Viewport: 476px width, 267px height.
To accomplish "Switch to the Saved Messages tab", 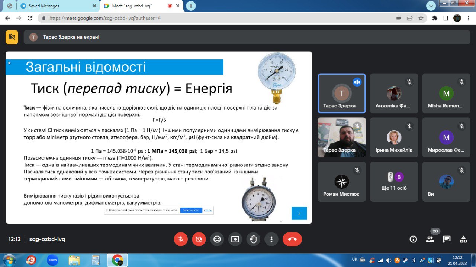I will click(45, 6).
